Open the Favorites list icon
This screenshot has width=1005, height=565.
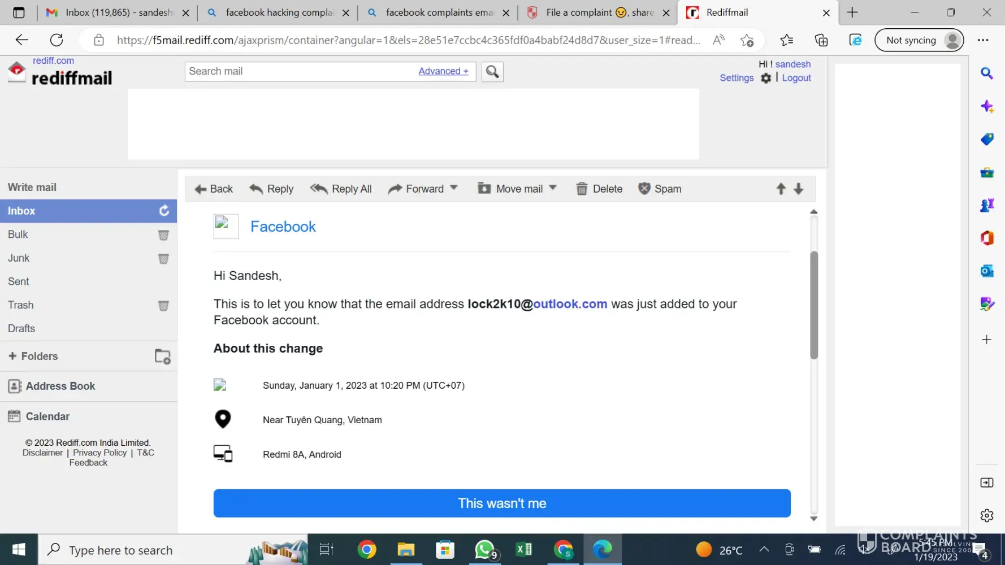(x=786, y=40)
